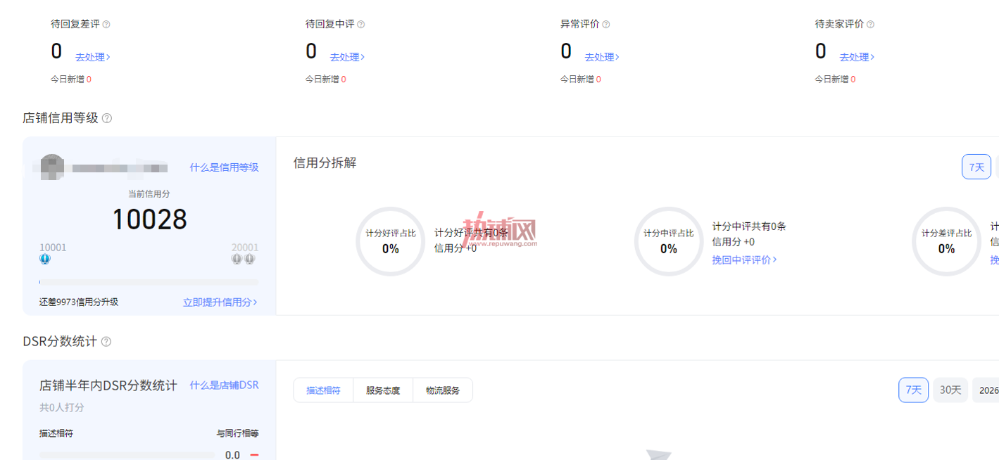The image size is (999, 460).
Task: Select 7天 range in 信用分拆解
Action: tap(976, 167)
